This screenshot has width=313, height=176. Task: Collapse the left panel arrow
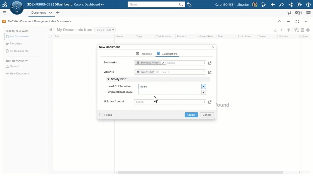click(x=51, y=30)
